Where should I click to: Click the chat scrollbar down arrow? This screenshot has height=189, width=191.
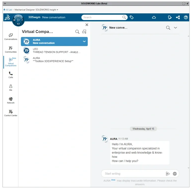(189, 168)
